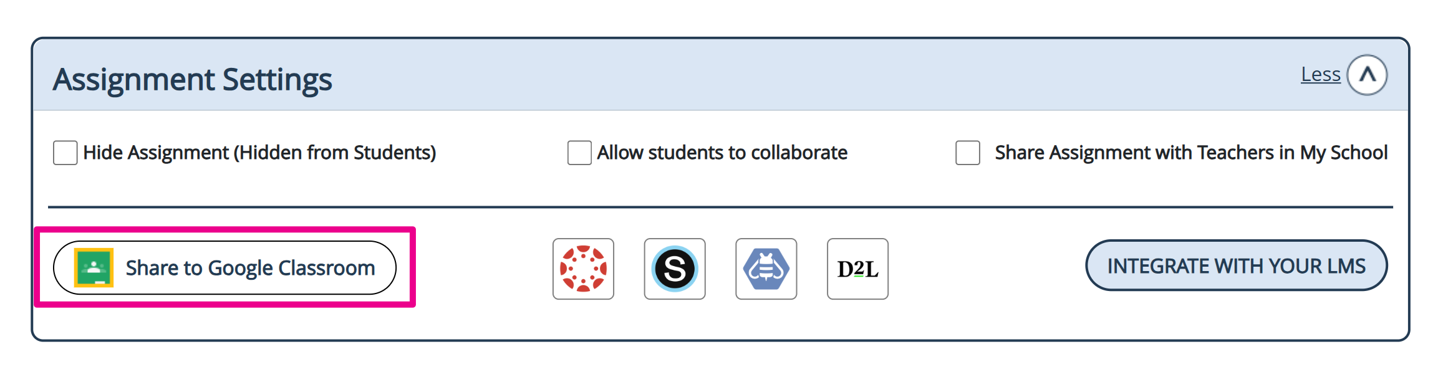Open INTEGRATE WITH YOUR LMS button

[1237, 265]
